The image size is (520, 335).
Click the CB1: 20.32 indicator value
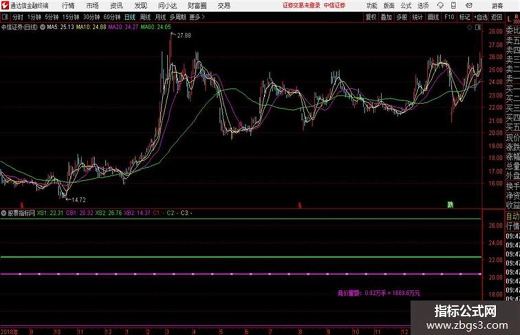click(80, 213)
